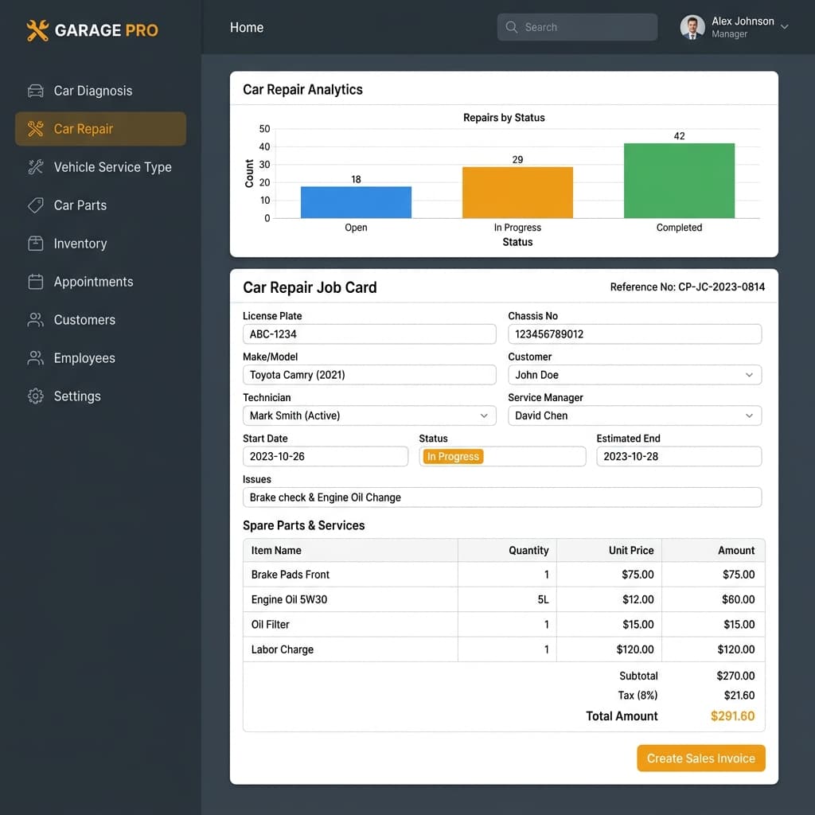Click into the License Plate field
This screenshot has width=815, height=815.
369,334
